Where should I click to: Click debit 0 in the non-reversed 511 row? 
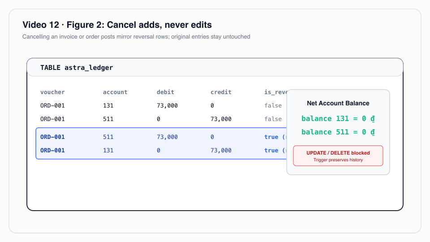click(159, 119)
